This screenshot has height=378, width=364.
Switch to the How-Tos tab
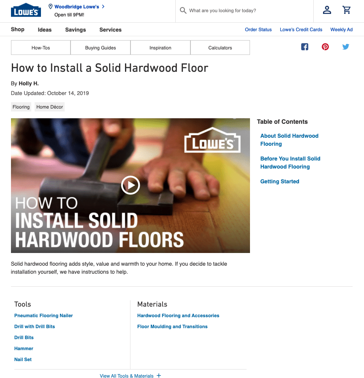tap(41, 47)
